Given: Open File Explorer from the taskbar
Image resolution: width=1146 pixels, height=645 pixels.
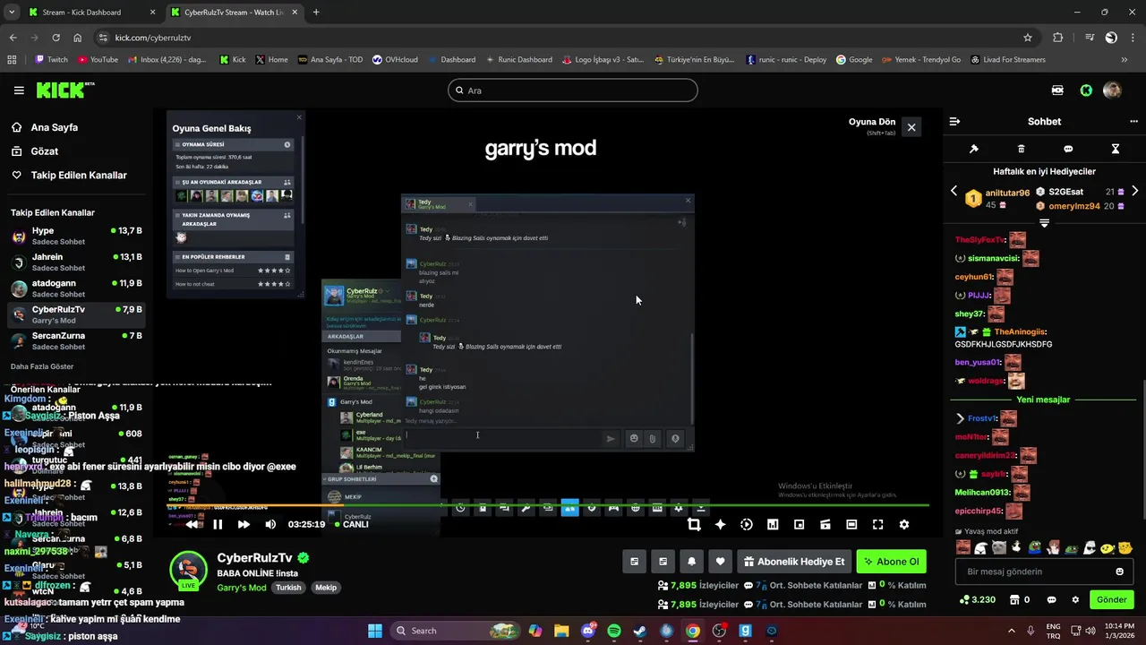Looking at the screenshot, I should point(561,631).
